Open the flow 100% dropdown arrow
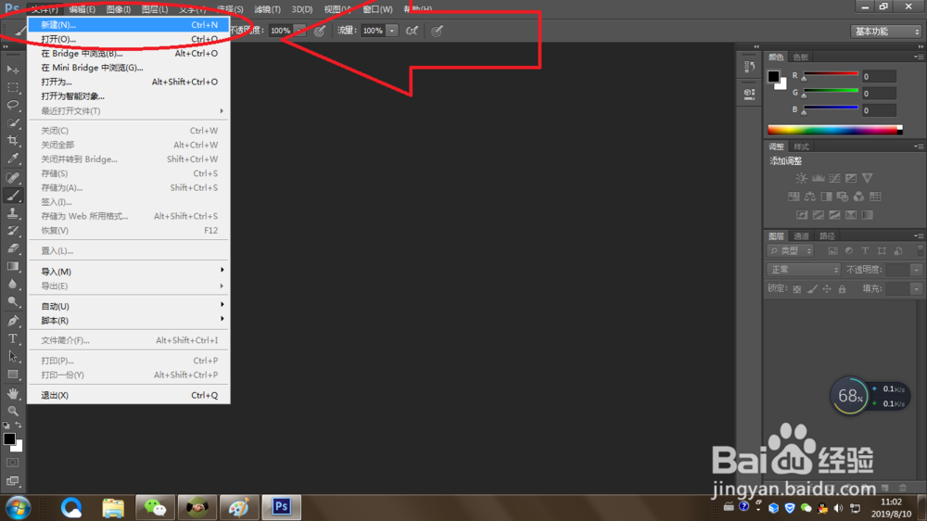The width and height of the screenshot is (927, 521). pyautogui.click(x=392, y=31)
